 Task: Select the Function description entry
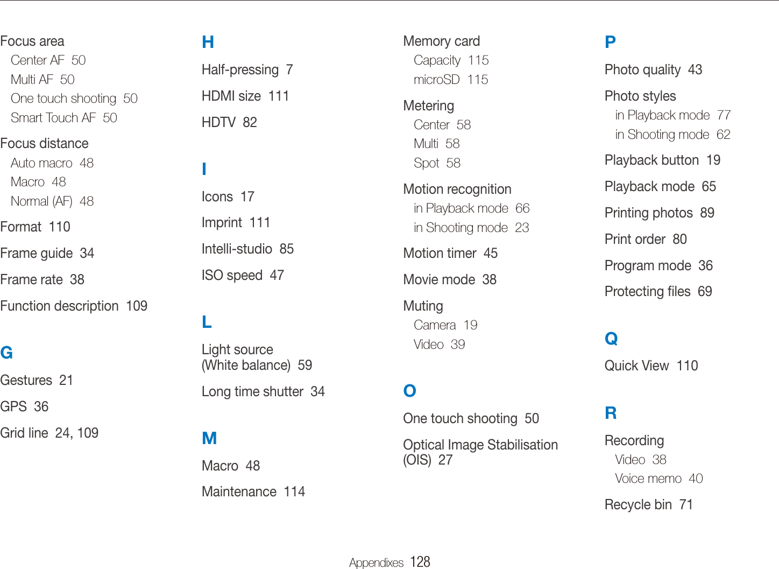tap(74, 306)
